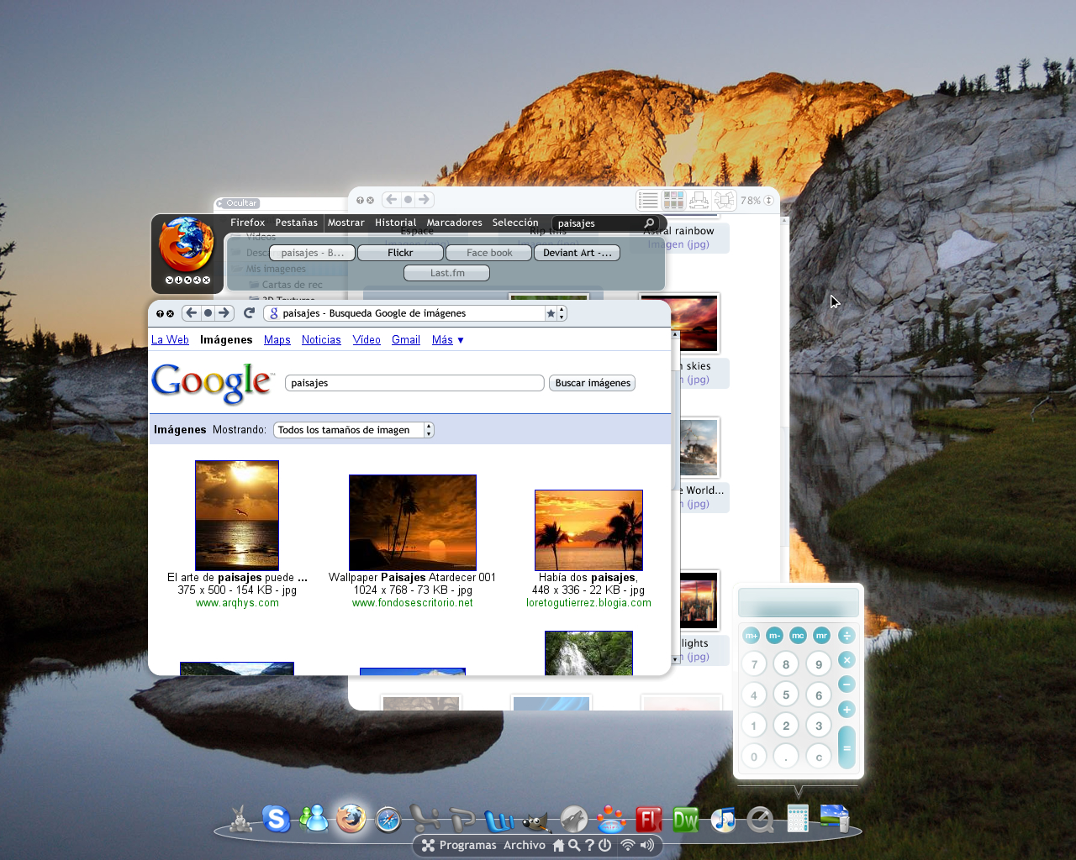This screenshot has width=1076, height=860.
Task: Open iTunes from the dock
Action: point(723,819)
